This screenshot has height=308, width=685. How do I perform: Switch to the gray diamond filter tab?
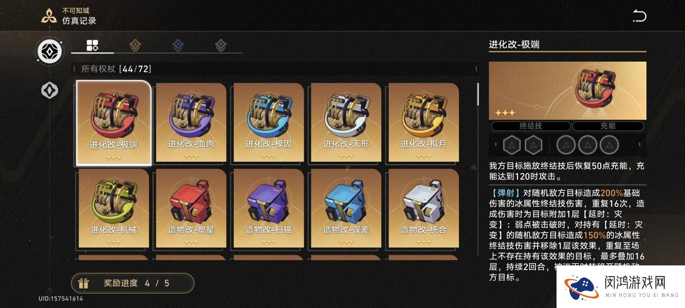pyautogui.click(x=221, y=45)
